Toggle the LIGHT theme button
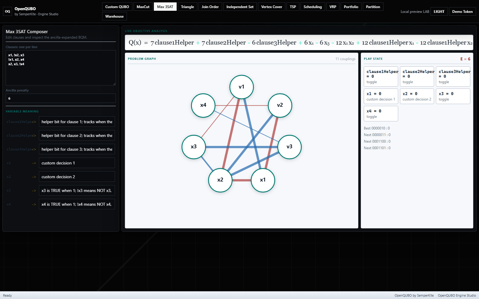479x299 pixels. (439, 11)
